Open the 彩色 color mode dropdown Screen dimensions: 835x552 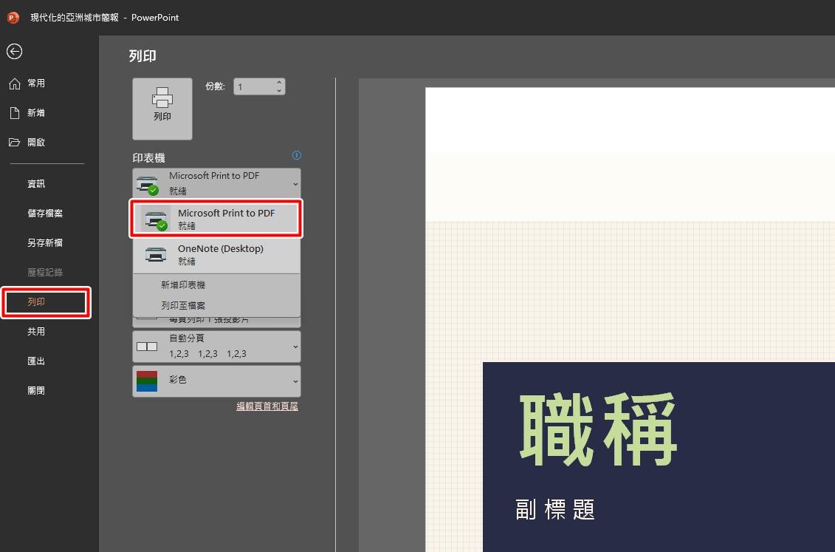click(216, 381)
